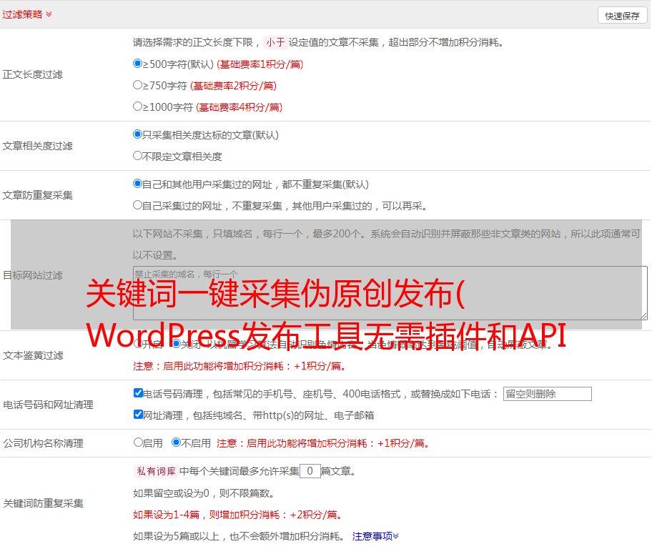The height and width of the screenshot is (549, 652).
Task: Click the 小于 highlighted tag
Action: [x=275, y=42]
